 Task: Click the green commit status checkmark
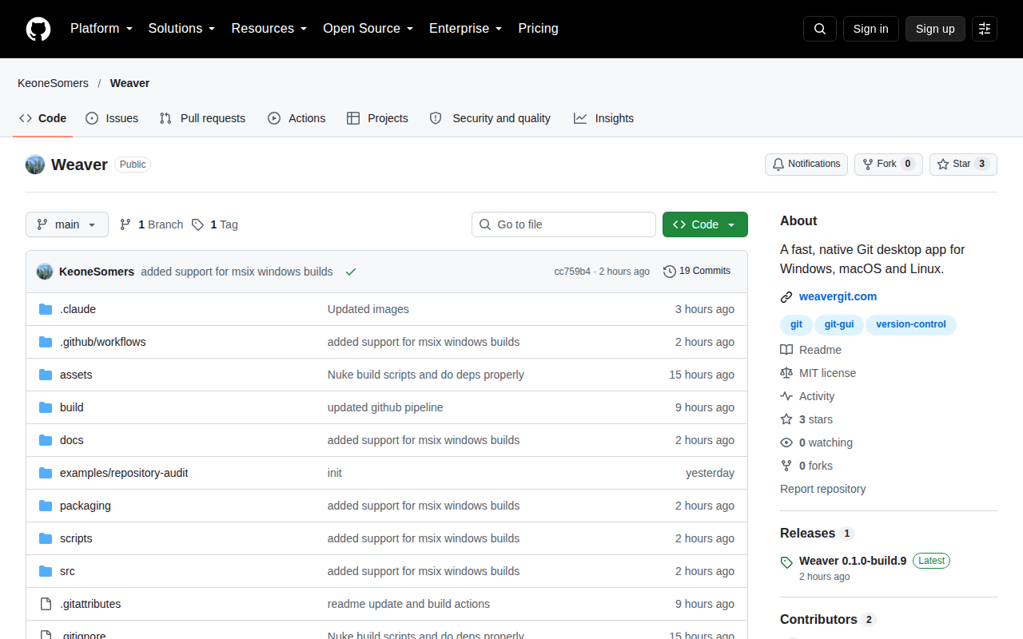(351, 272)
